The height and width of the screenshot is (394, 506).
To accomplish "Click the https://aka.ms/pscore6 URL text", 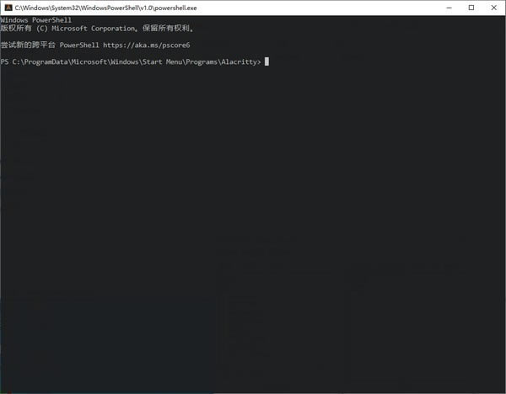I will pyautogui.click(x=147, y=45).
